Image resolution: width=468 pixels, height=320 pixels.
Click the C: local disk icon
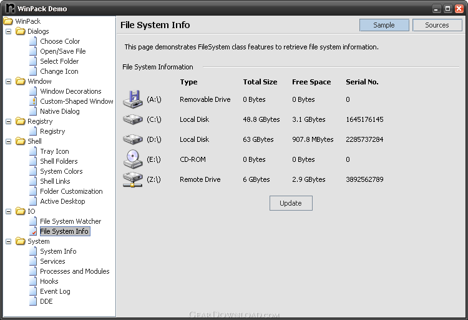click(133, 119)
